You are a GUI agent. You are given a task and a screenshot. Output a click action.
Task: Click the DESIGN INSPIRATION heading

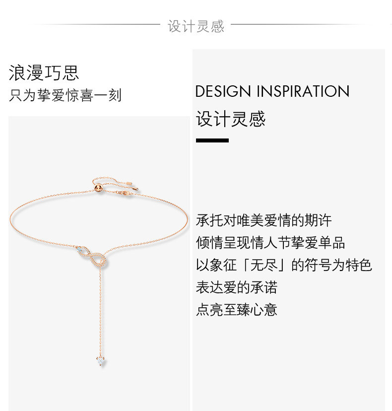tap(272, 91)
